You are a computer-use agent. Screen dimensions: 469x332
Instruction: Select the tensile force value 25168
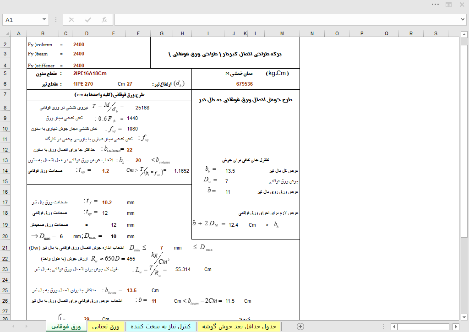[x=142, y=108]
